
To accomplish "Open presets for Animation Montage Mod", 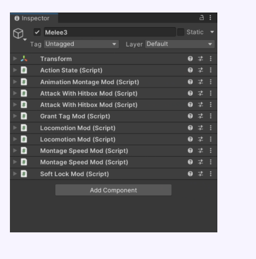I will (201, 82).
